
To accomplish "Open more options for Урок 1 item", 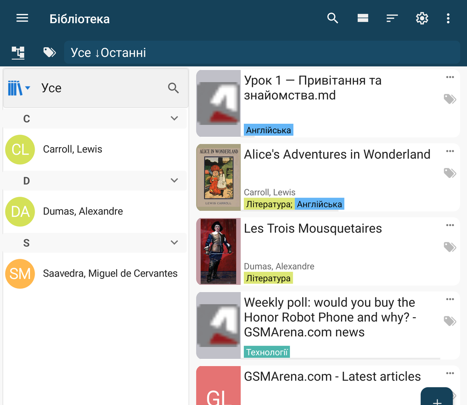I will pos(450,77).
